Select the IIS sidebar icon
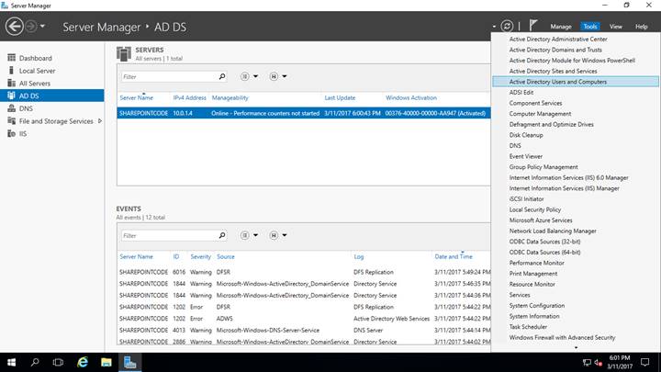This screenshot has height=372, width=661. tap(11, 134)
